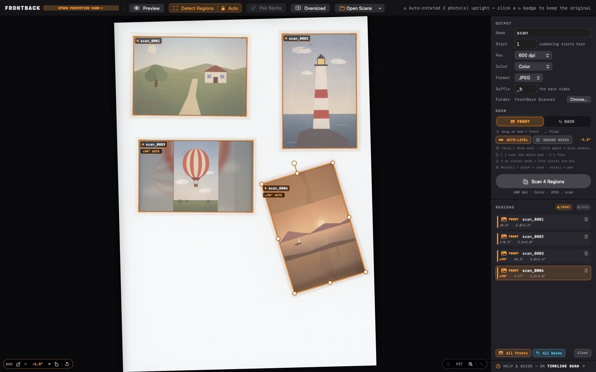The height and width of the screenshot is (372, 596).
Task: Decrease bed angle with the minus icon
Action: (x=26, y=364)
